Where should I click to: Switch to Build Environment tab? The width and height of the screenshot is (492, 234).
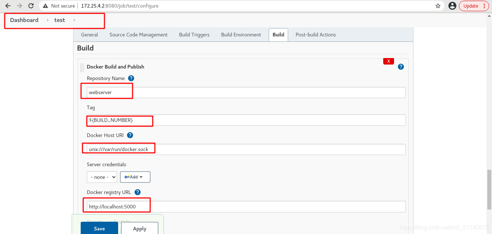pyautogui.click(x=241, y=35)
